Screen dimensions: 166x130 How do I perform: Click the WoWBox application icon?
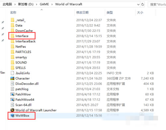click(x=12, y=115)
